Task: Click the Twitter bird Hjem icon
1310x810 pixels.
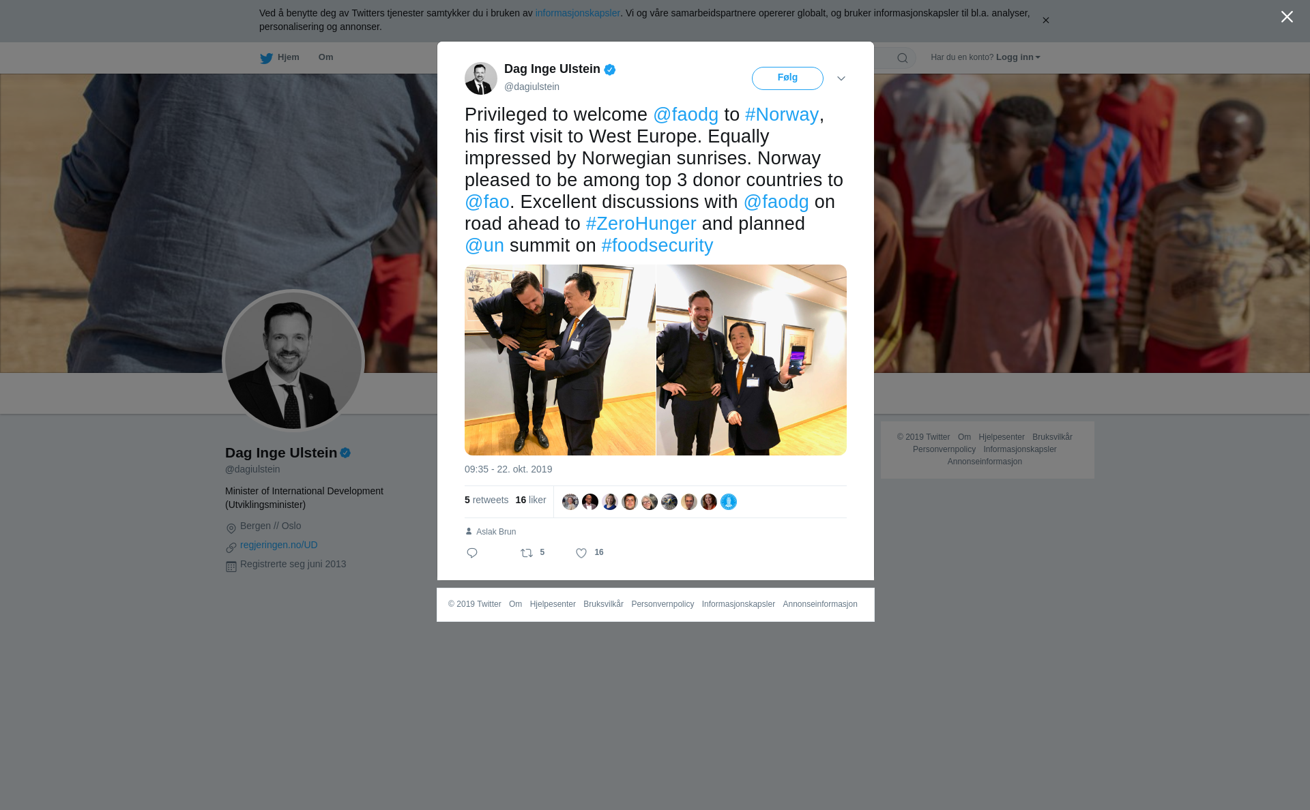Action: pyautogui.click(x=266, y=58)
